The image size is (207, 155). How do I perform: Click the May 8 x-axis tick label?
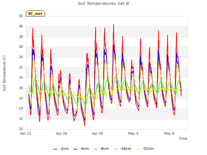coord(169,133)
